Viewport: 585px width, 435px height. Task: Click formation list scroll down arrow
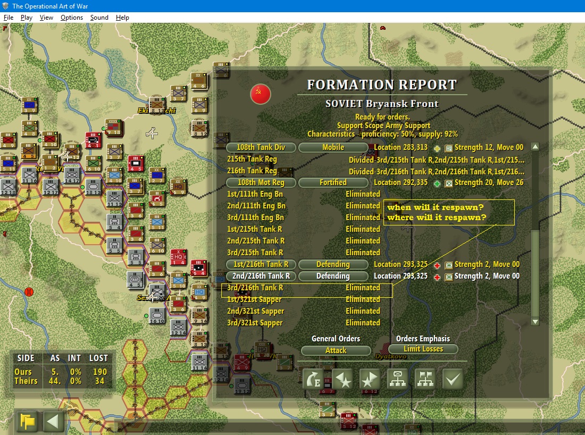click(535, 322)
